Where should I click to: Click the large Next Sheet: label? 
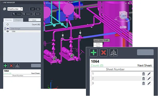[x=145, y=66]
